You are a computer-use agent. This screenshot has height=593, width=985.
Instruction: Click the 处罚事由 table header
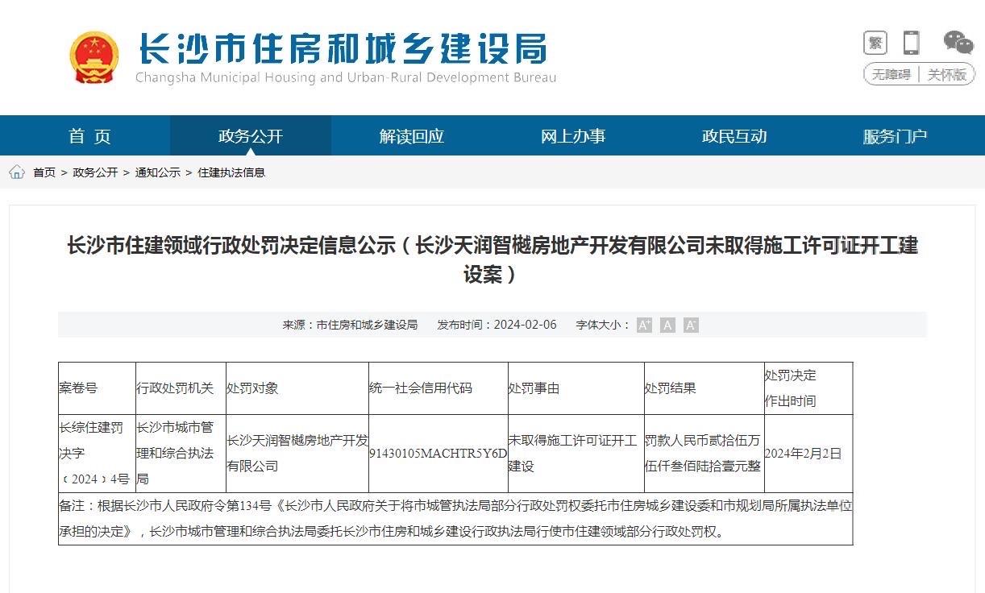click(x=576, y=388)
